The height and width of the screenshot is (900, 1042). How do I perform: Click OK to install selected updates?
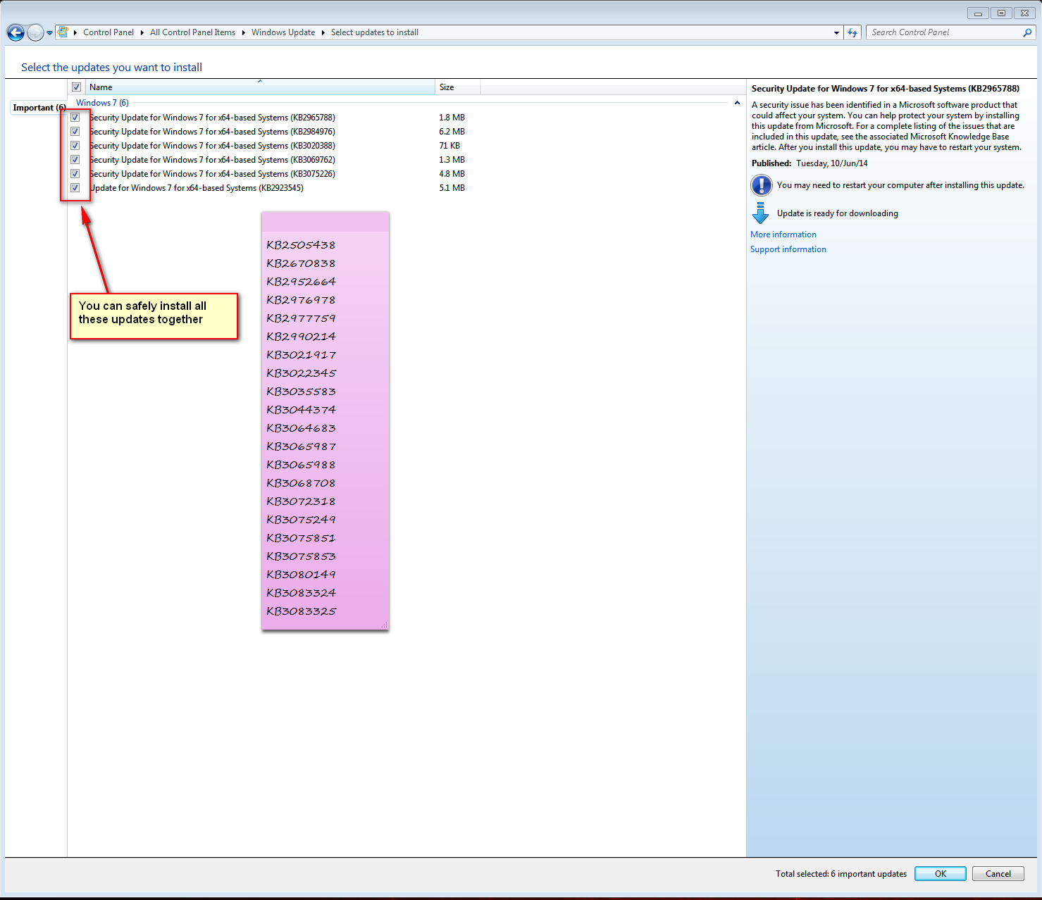tap(941, 873)
